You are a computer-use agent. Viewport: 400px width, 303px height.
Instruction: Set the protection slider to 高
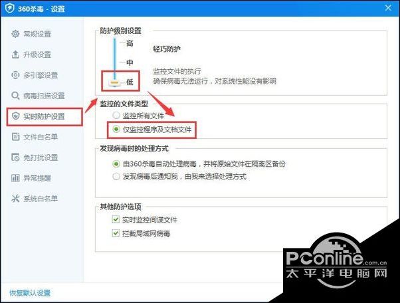pos(130,43)
